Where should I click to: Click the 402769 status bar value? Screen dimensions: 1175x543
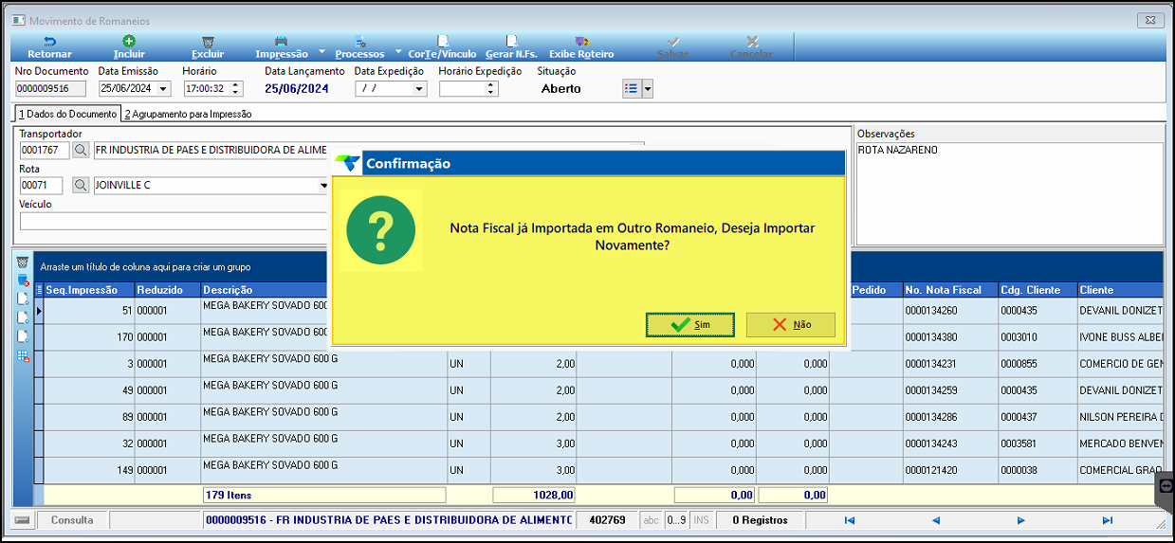pos(607,520)
